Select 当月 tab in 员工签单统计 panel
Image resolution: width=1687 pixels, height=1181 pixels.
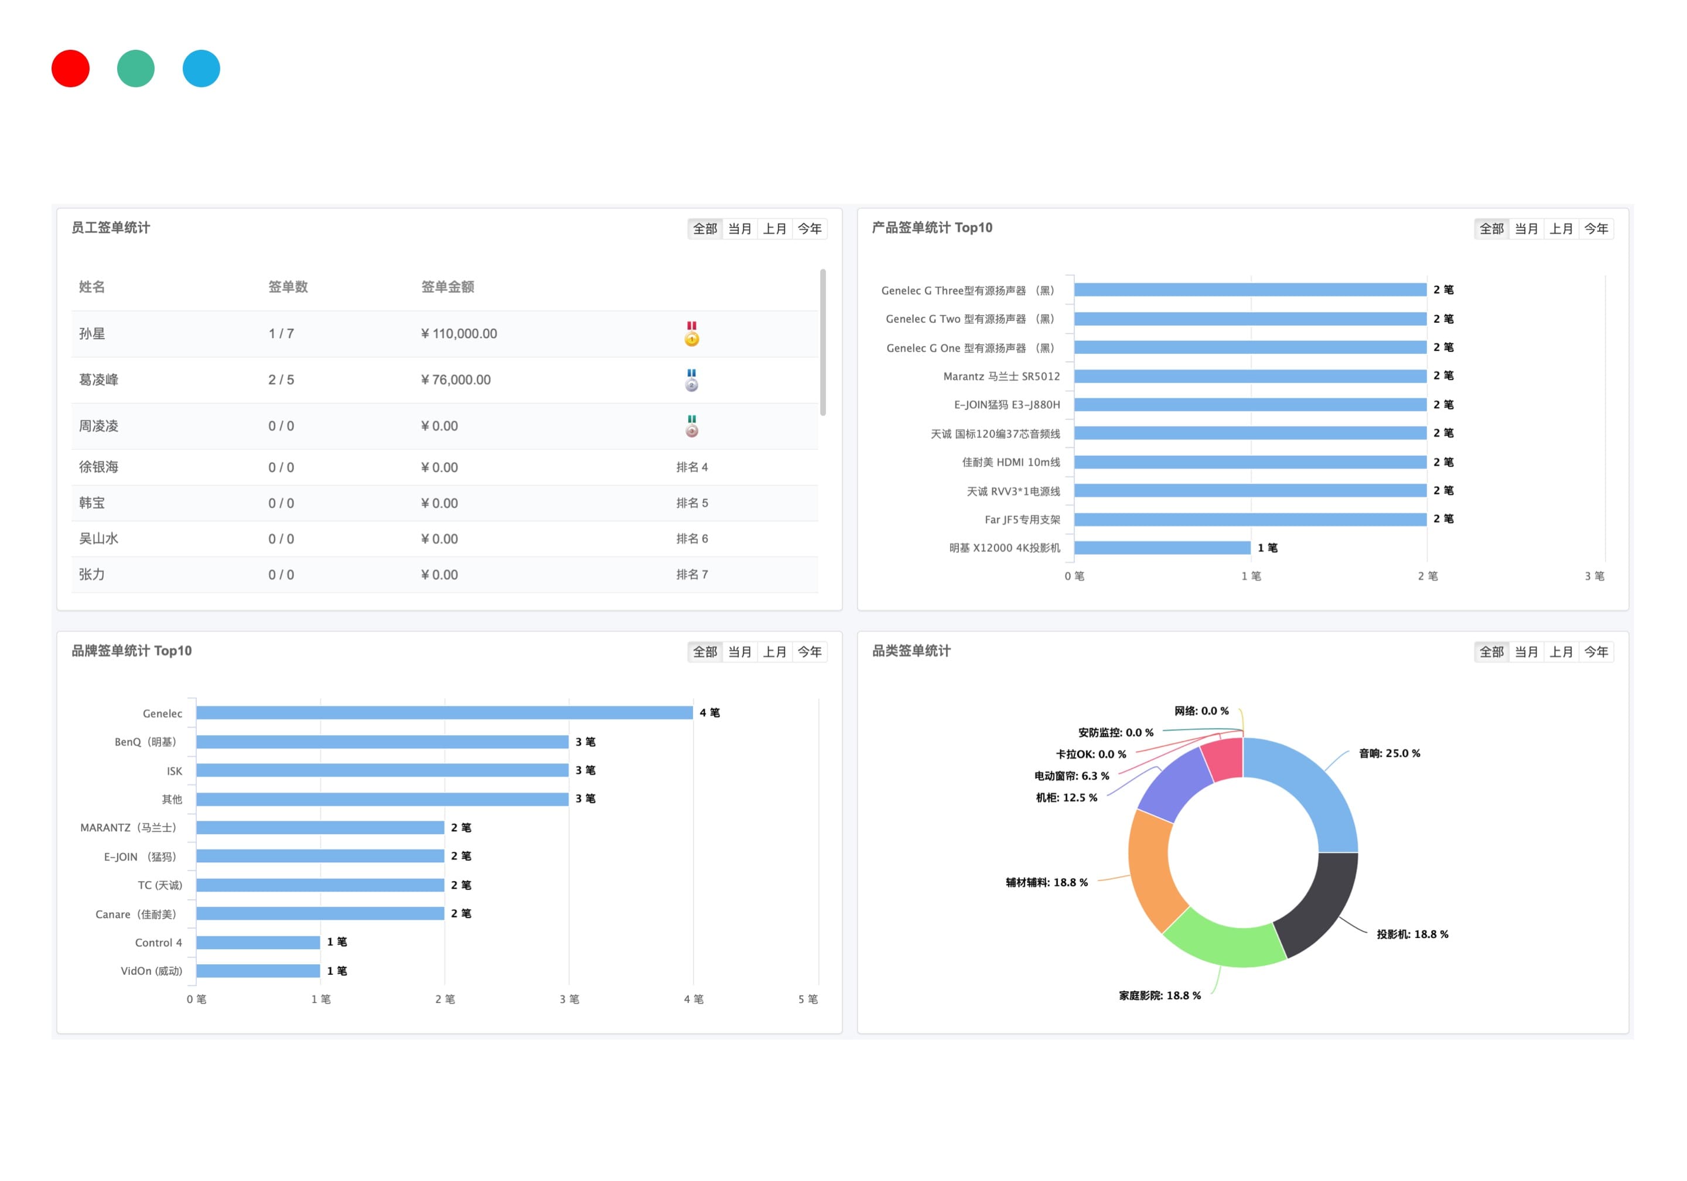[x=740, y=228]
